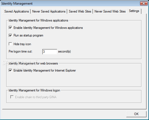This screenshot has height=120, width=149.
Task: Enable the Hide tray icon checkbox
Action: [x=10, y=44]
